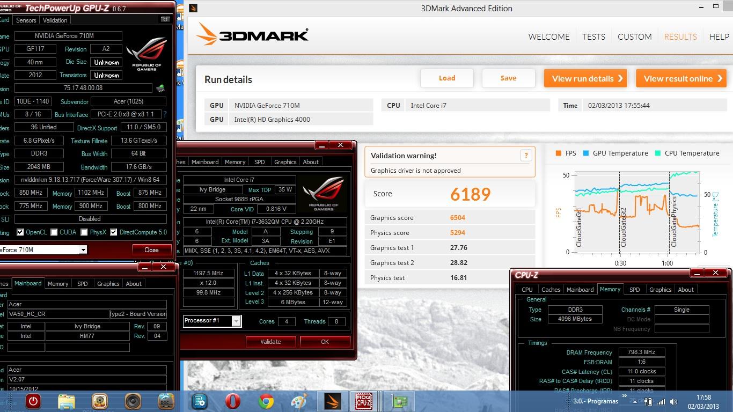Click the network signal icon in tray
Screen dimensions: 733x412
[661, 402]
